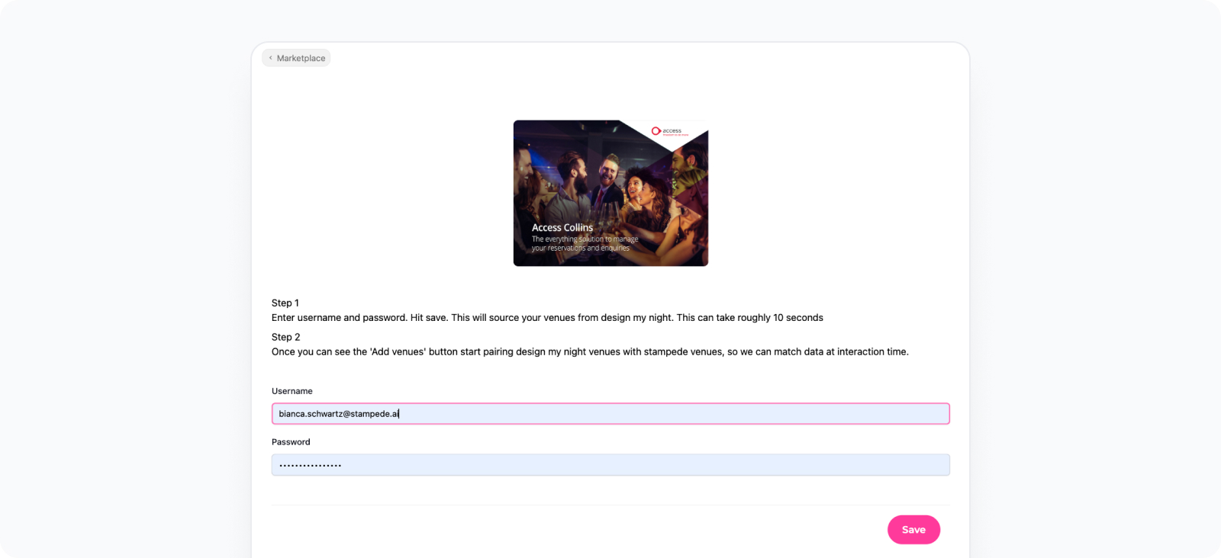Screen dimensions: 1221x558
Task: Click the 'Once you can see' instruction line
Action: [590, 352]
